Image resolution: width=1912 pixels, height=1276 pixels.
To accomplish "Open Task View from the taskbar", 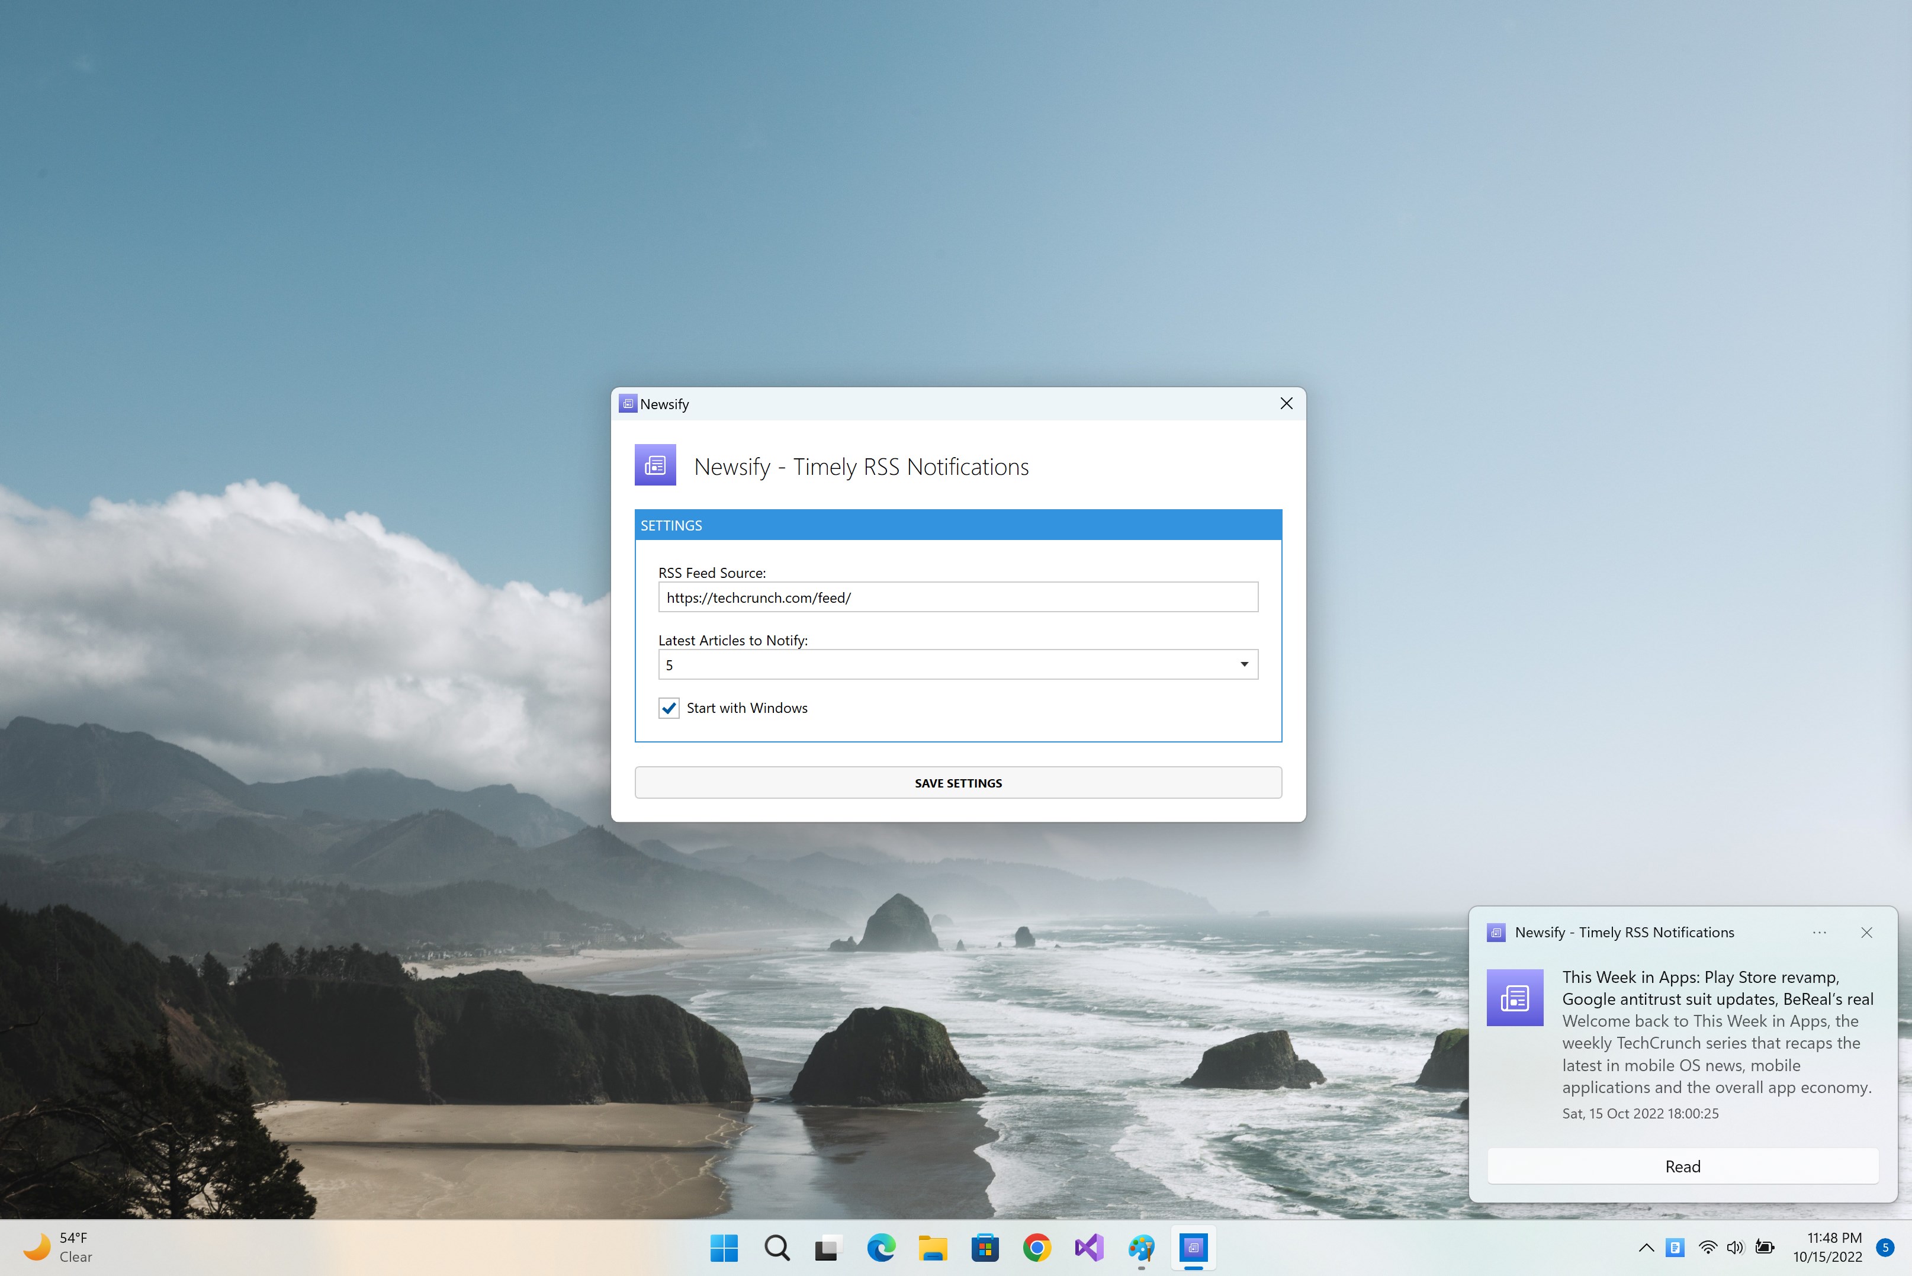I will pos(828,1248).
